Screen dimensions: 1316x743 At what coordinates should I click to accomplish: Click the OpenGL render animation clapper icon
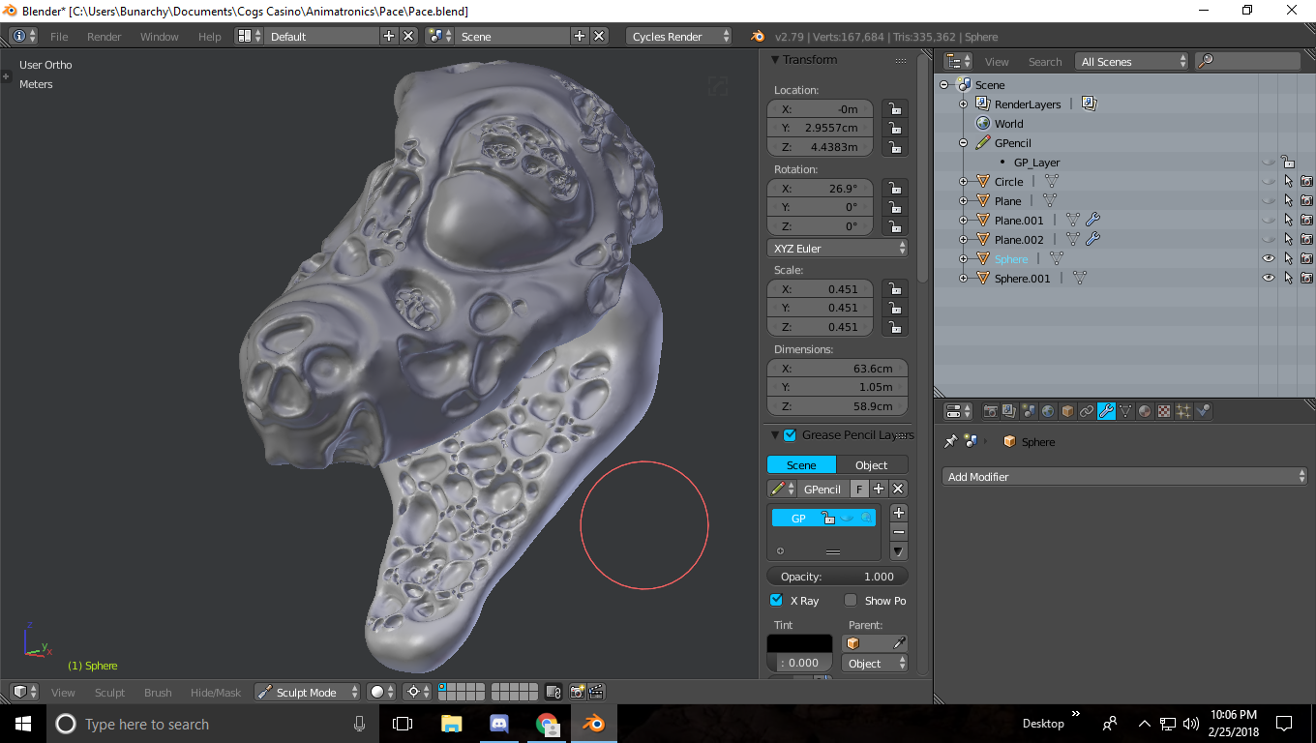tap(596, 692)
